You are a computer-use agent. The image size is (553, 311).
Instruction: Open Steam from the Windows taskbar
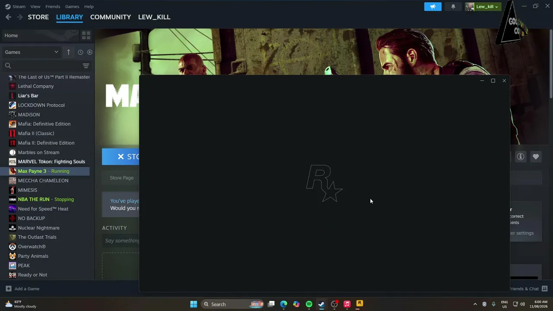point(321,304)
